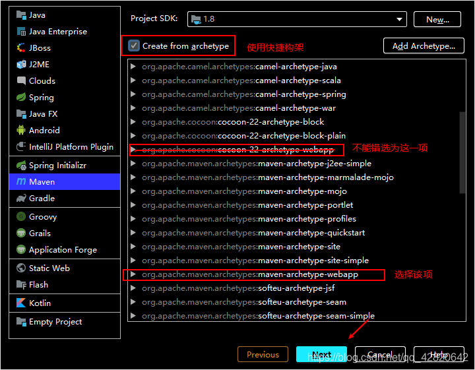
Task: Choose Gradle category label
Action: [42, 199]
